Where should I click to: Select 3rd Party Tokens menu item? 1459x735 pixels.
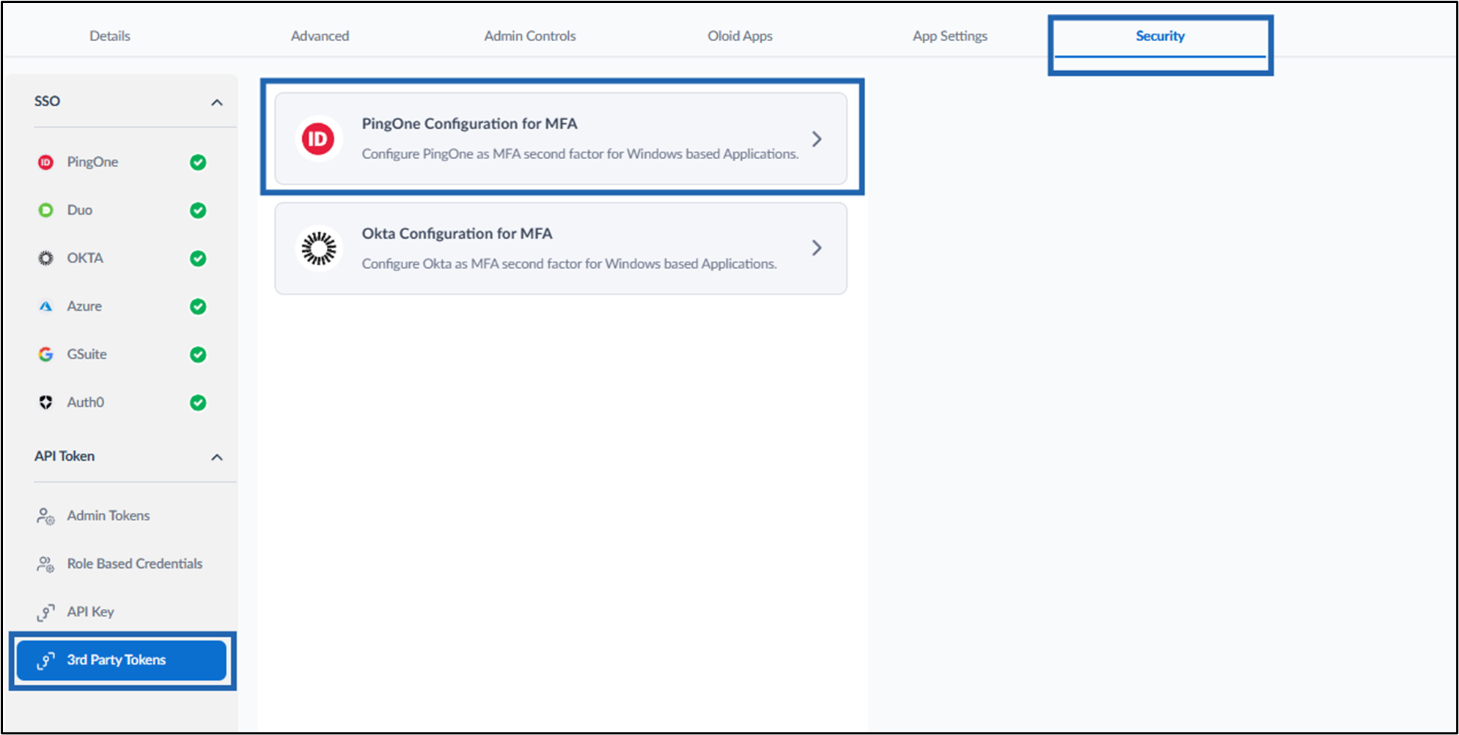[x=122, y=660]
